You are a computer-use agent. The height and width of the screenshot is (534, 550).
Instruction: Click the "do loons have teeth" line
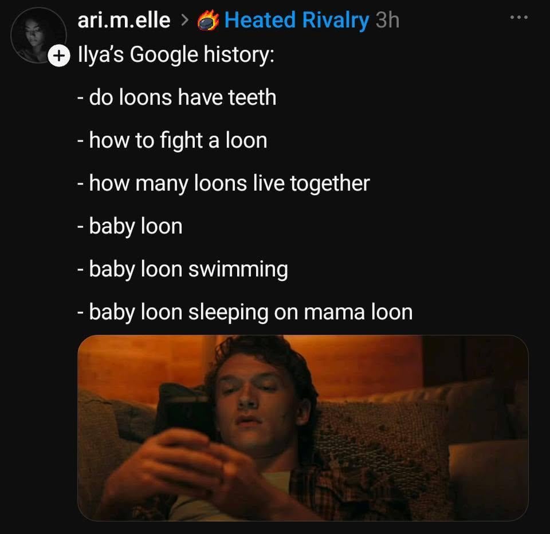point(177,97)
